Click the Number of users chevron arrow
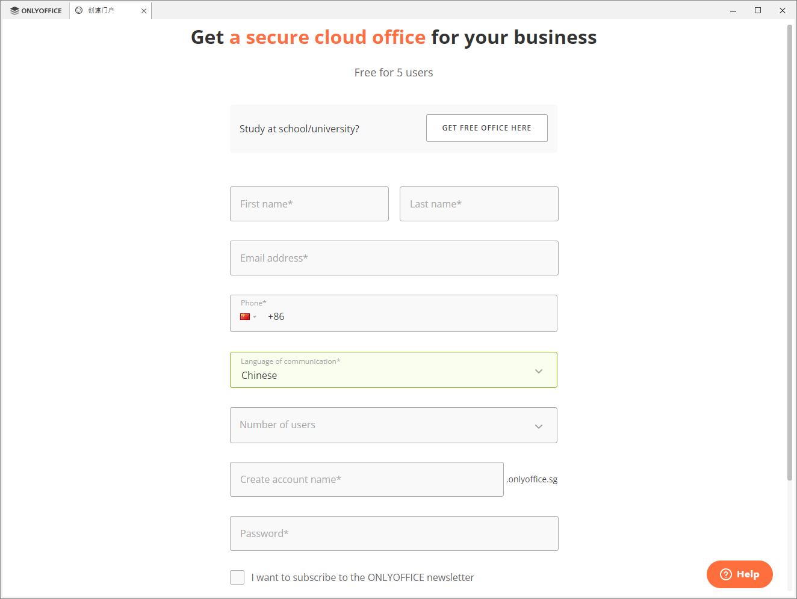Screen dimensions: 797x599 (x=539, y=426)
